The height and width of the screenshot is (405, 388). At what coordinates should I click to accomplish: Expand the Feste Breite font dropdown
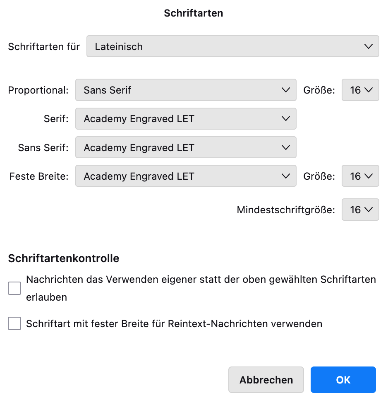click(x=186, y=176)
